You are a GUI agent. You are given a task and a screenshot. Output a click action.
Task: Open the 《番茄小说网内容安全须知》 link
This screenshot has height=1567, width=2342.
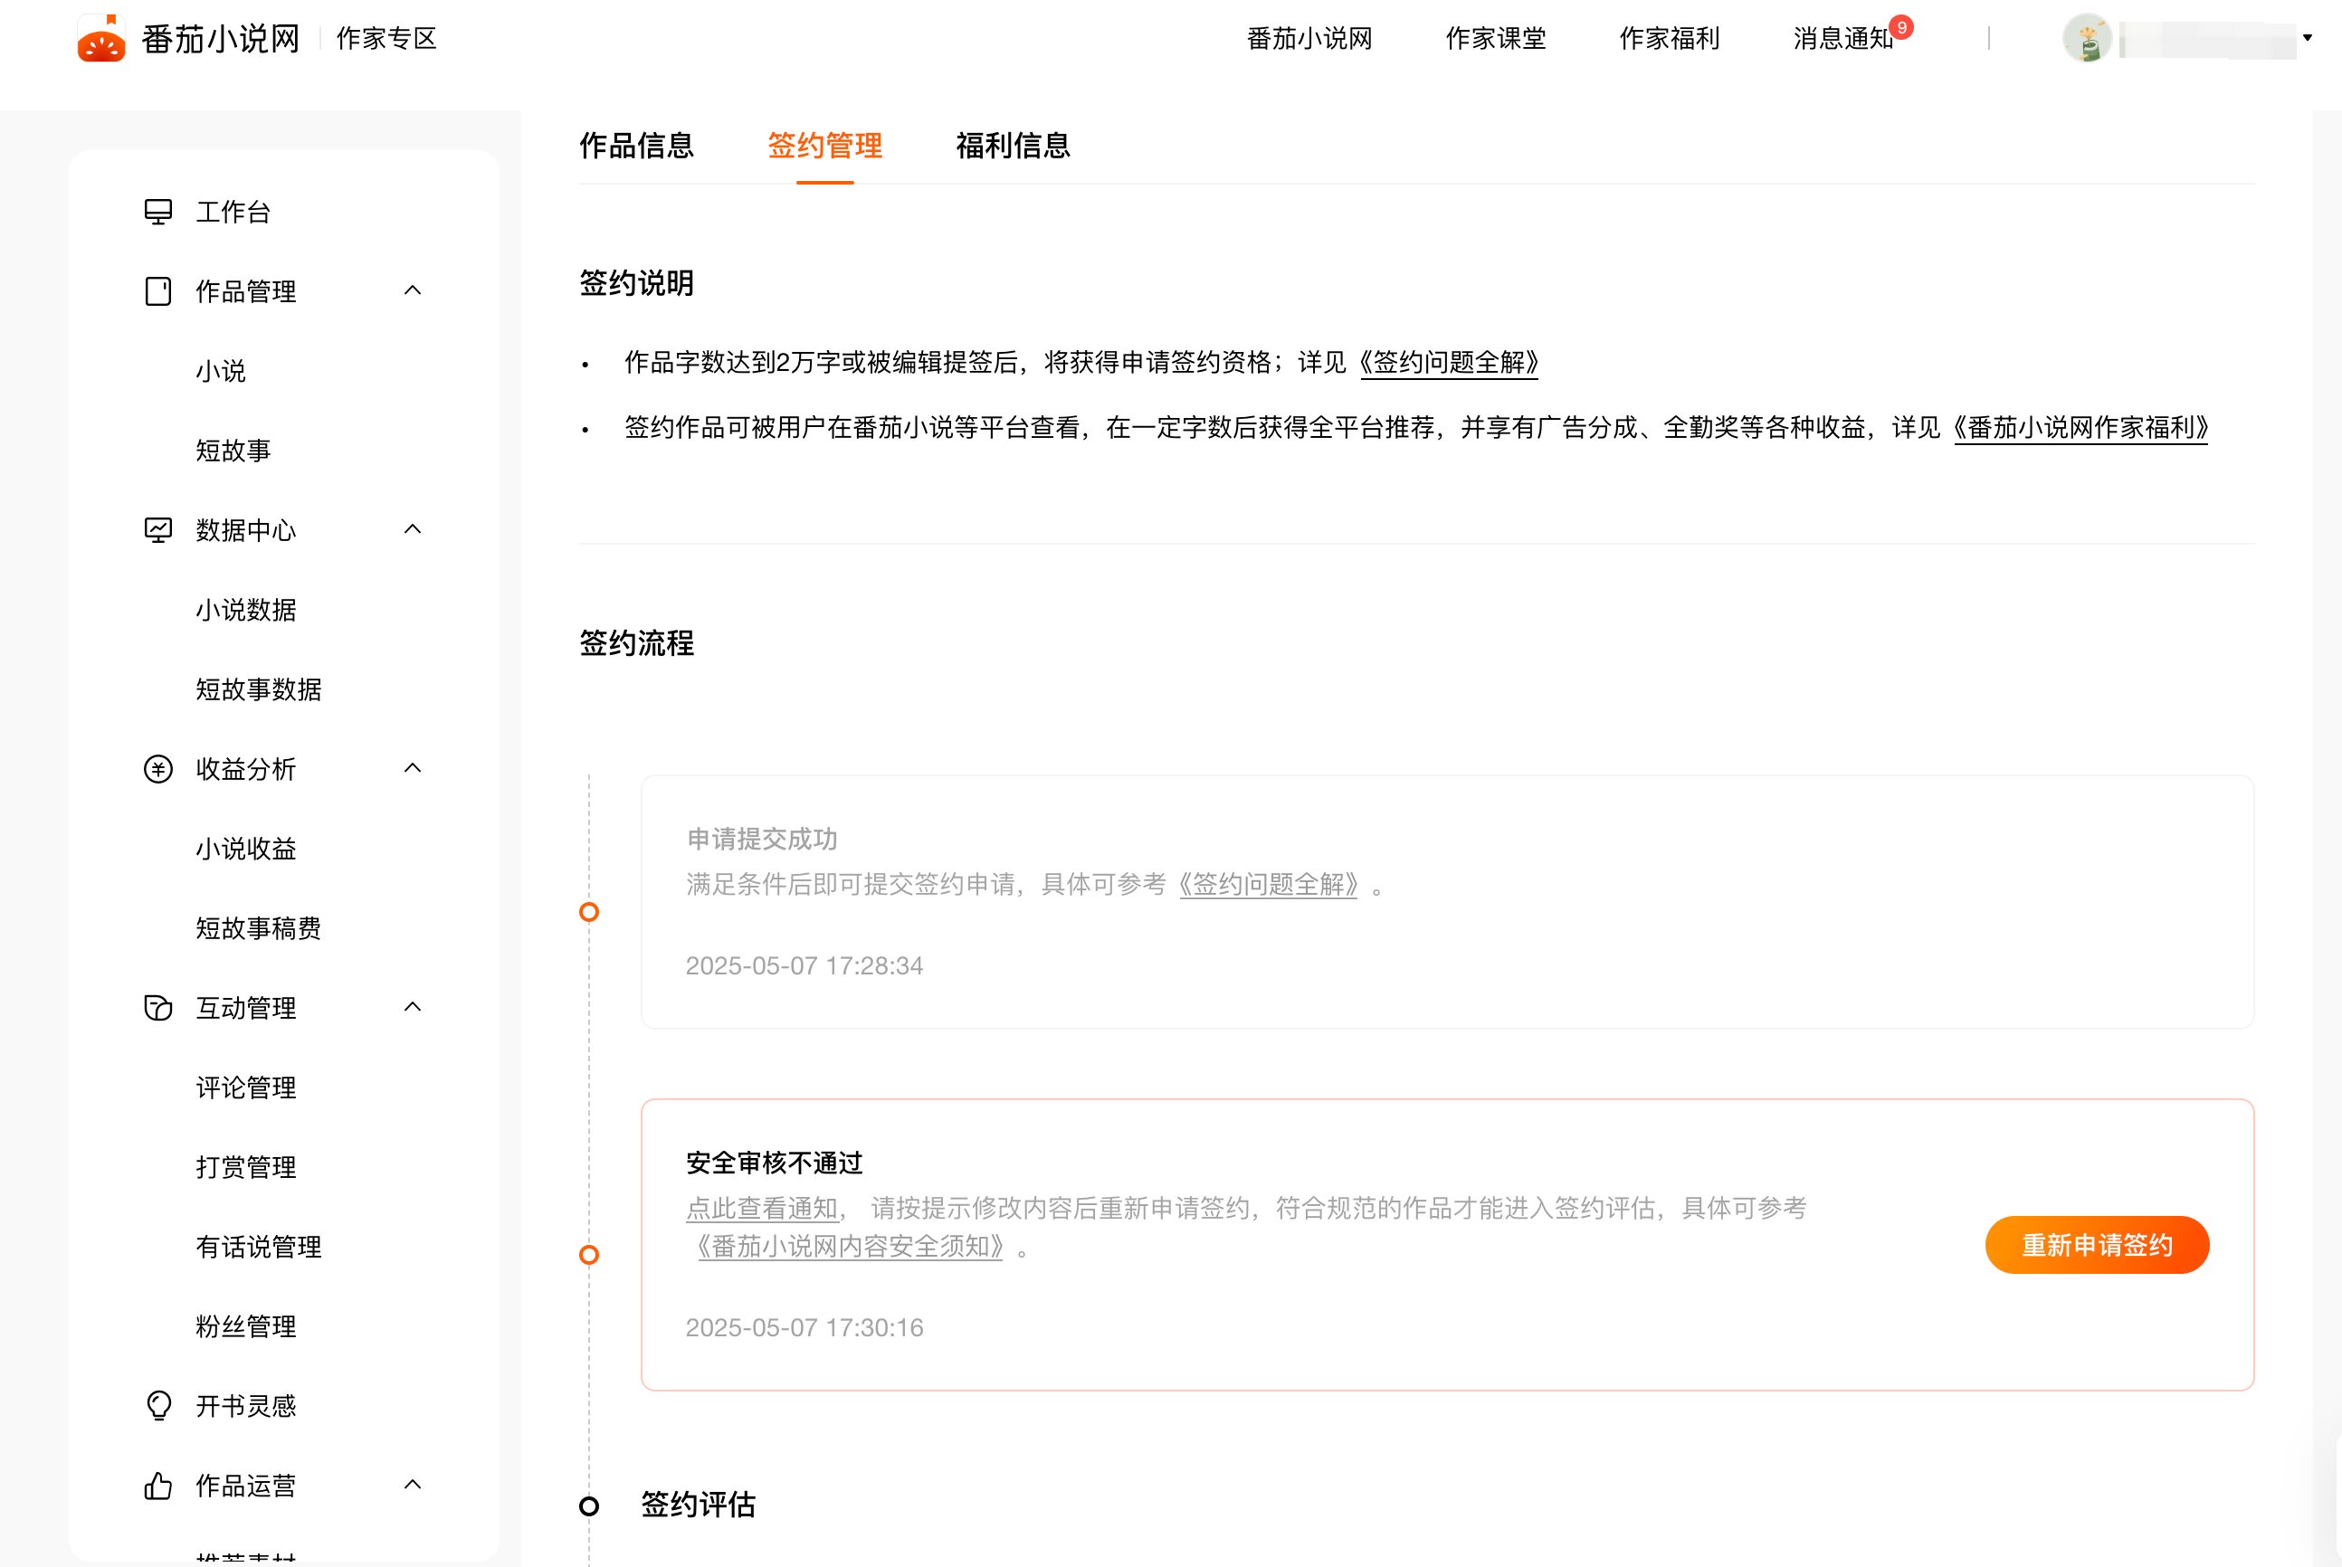tap(850, 1248)
